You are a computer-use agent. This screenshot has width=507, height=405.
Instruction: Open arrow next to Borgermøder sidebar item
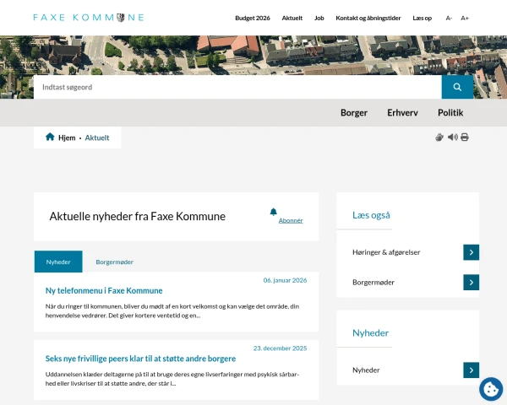471,283
